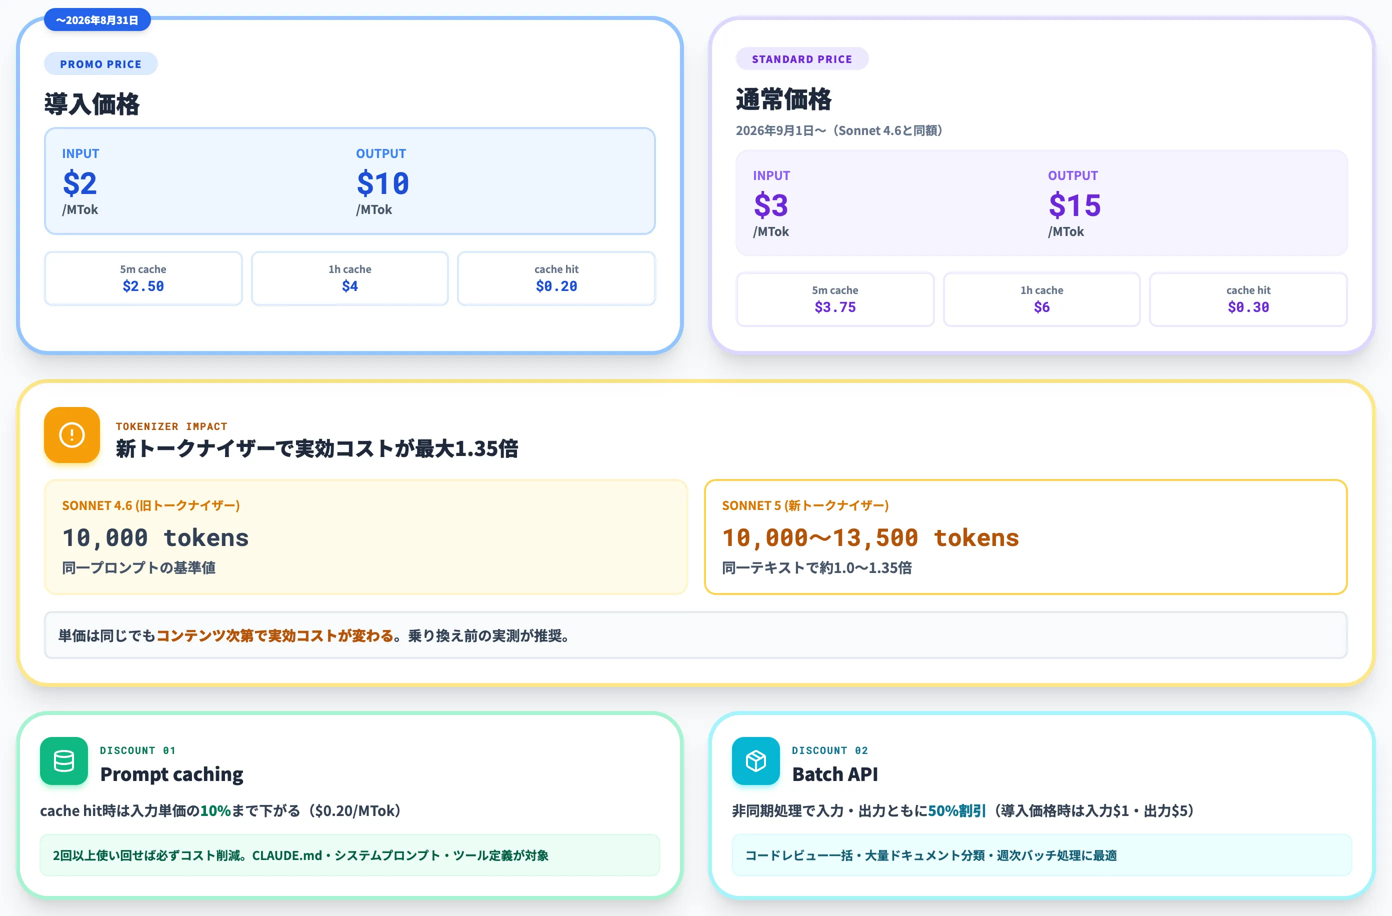Click the 10,000～13,500 tokens value
This screenshot has width=1392, height=916.
pos(870,537)
